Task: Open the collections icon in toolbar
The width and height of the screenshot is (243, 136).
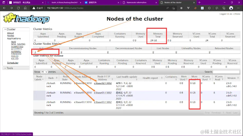Action: (x=224, y=8)
